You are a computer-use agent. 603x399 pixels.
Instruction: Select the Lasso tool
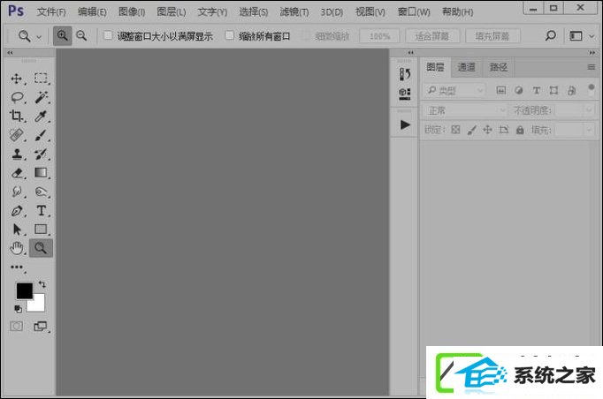(17, 97)
